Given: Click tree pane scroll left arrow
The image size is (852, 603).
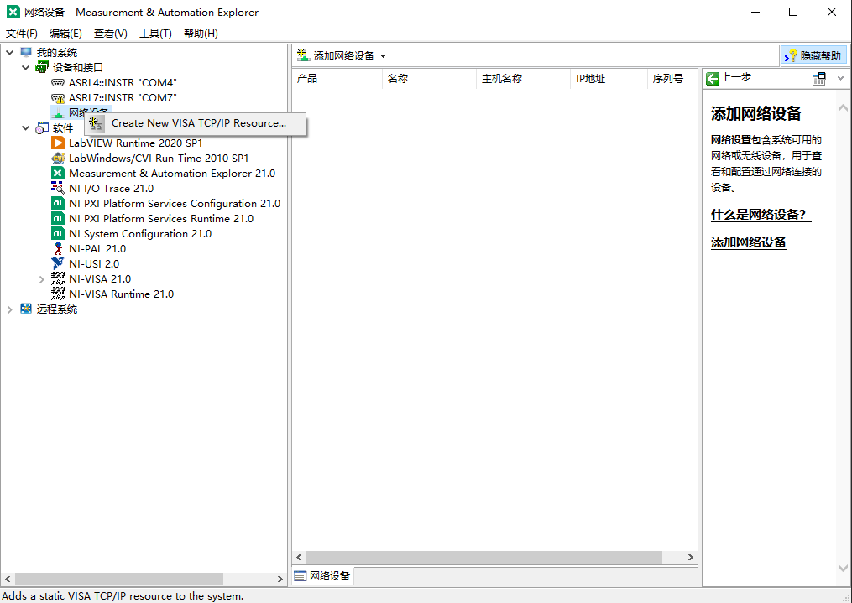Looking at the screenshot, I should pos(8,580).
